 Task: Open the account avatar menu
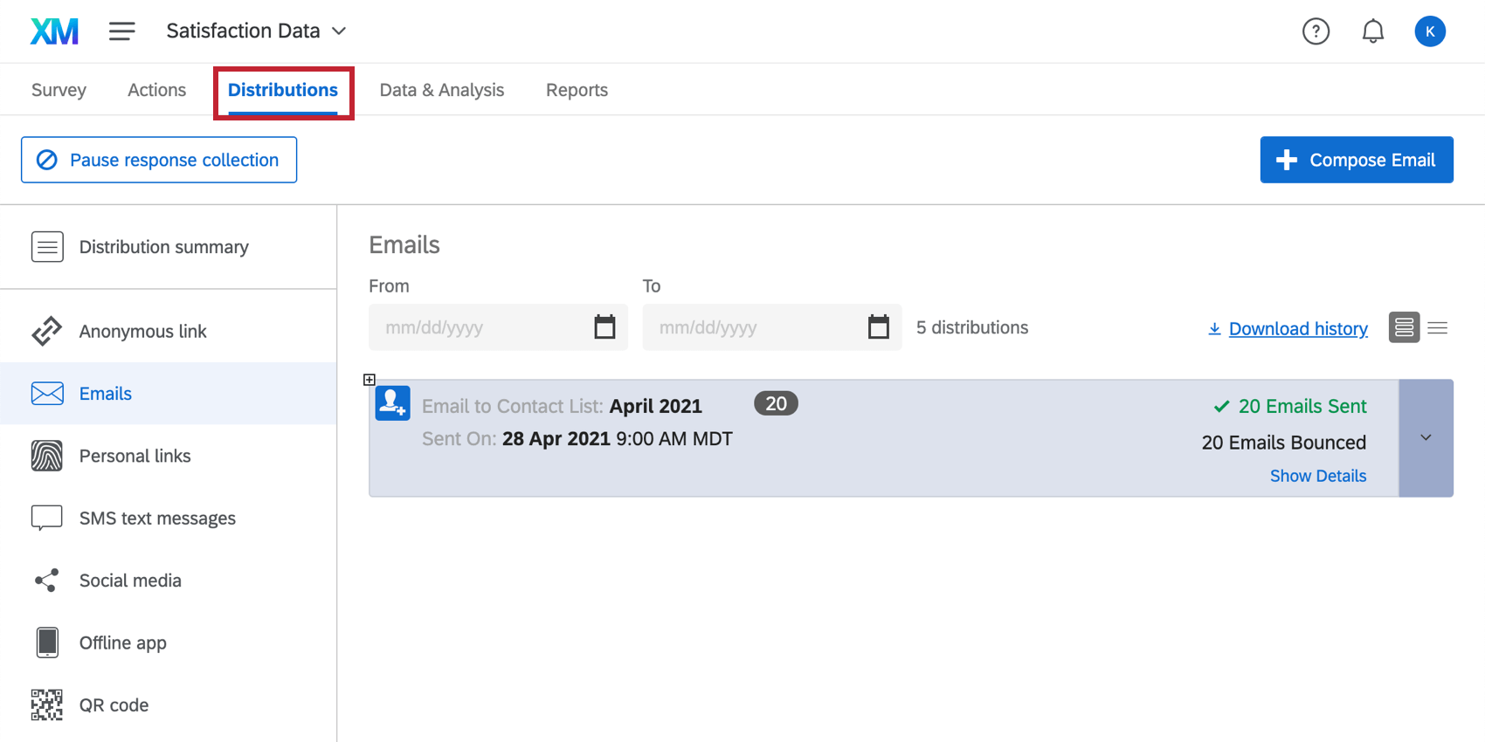(x=1429, y=31)
